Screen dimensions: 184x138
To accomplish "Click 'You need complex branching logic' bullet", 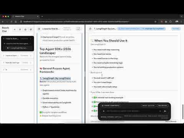I will (108, 63).
